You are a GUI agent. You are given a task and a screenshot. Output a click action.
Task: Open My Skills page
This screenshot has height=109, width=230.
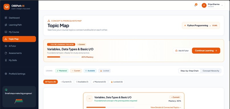click(x=19, y=60)
